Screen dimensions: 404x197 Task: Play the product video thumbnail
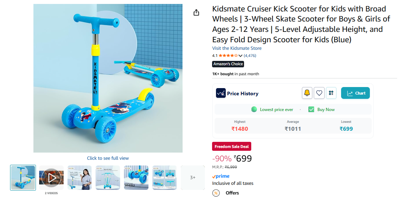pos(51,177)
